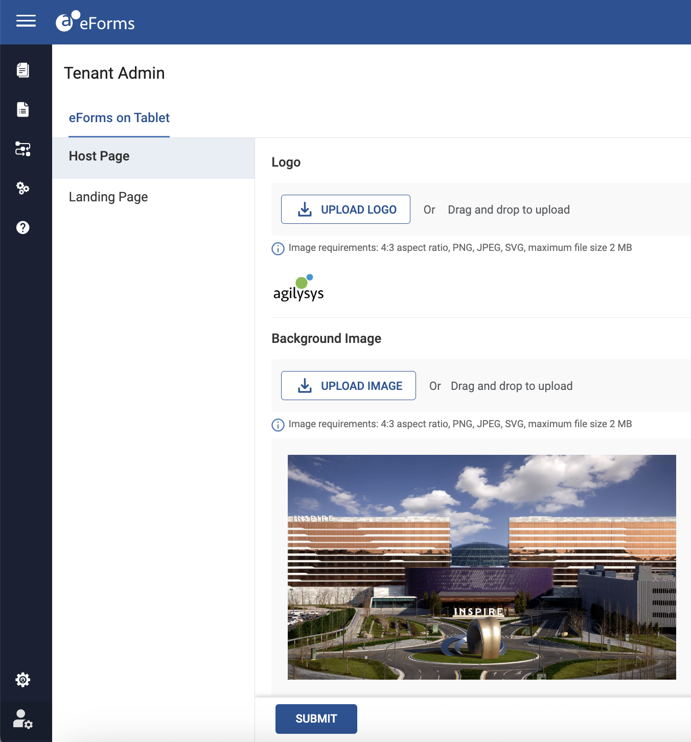Open the hamburger navigation menu
Image resolution: width=691 pixels, height=742 pixels.
pyautogui.click(x=26, y=21)
